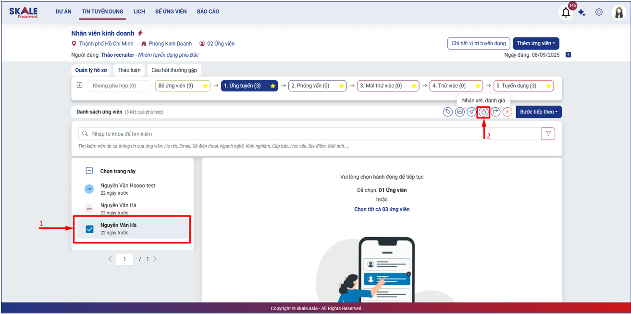Toggle star on '1. Ứng tuyển (3)' stage
Image resolution: width=631 pixels, height=314 pixels.
[272, 86]
